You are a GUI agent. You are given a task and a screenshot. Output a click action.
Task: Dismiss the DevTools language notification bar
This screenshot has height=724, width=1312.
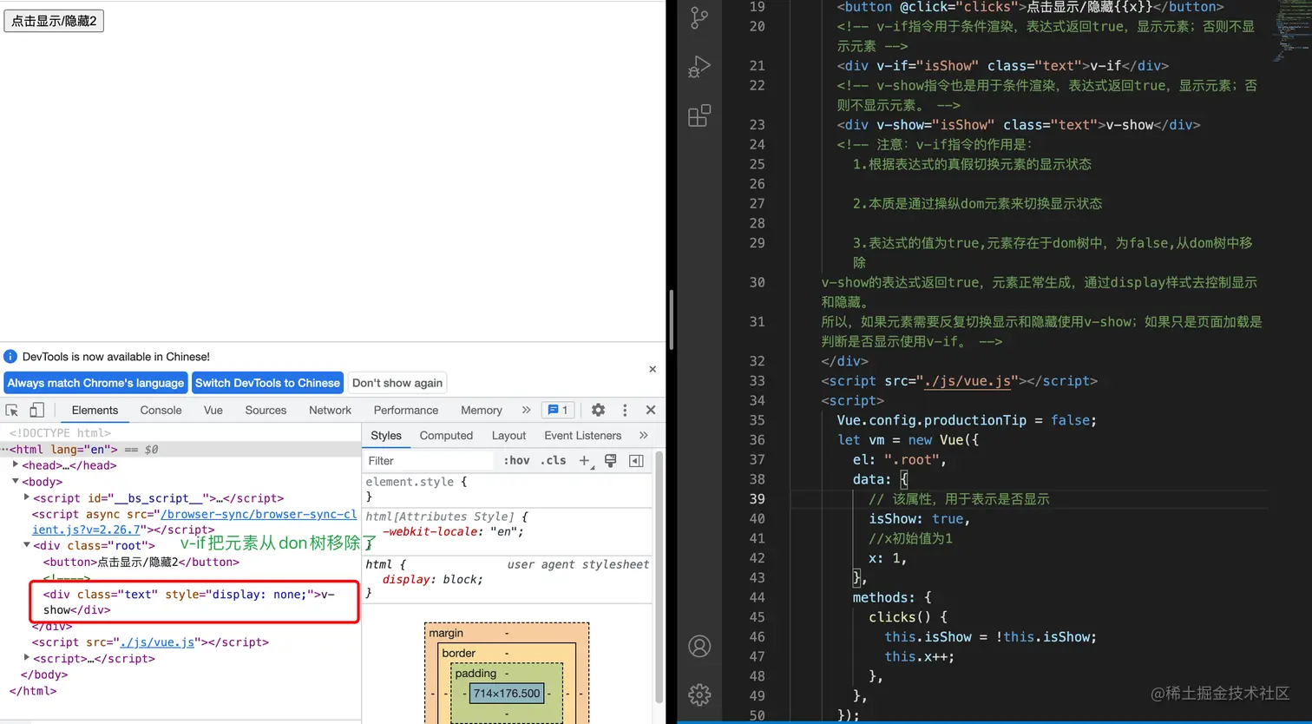click(653, 369)
